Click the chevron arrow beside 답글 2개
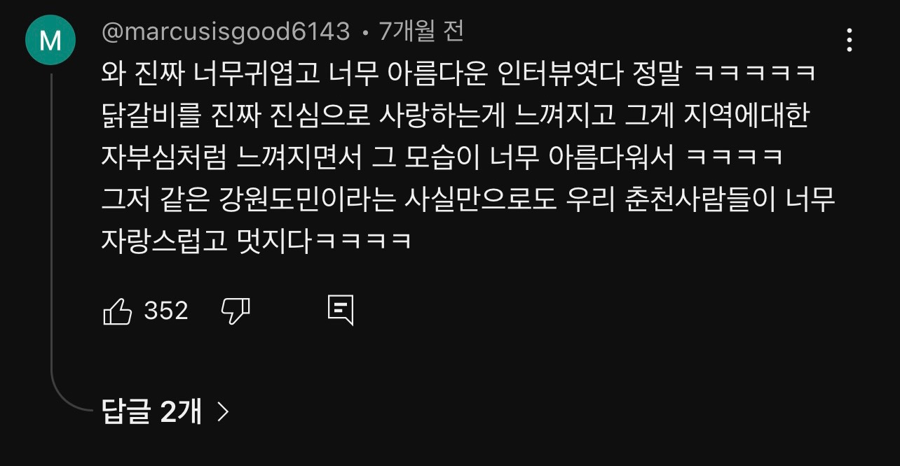900x466 pixels. click(223, 412)
